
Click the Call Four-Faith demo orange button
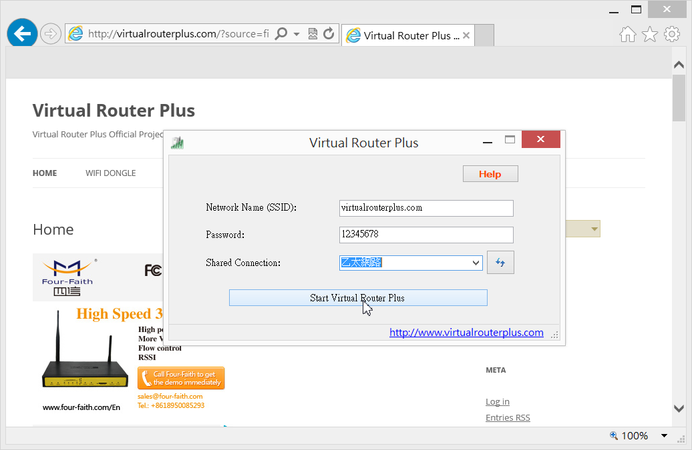click(x=181, y=378)
